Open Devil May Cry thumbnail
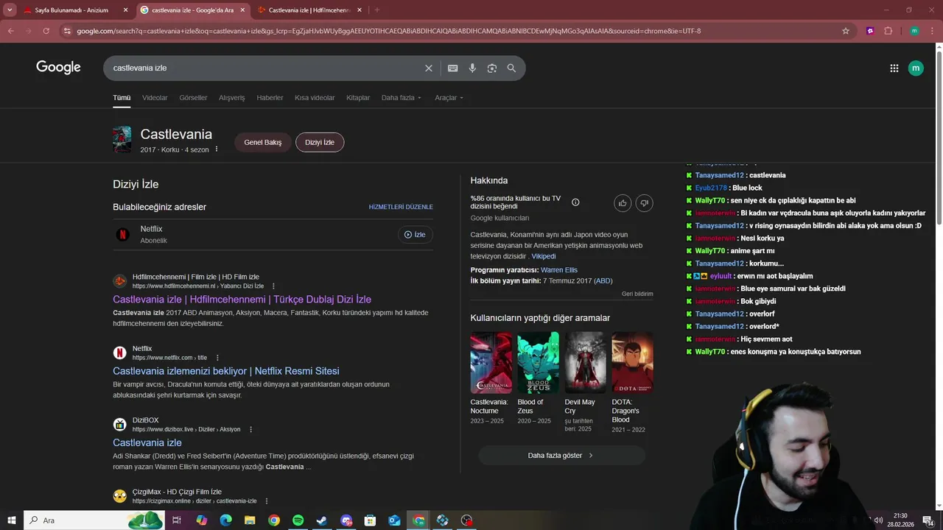The image size is (943, 530). (x=585, y=362)
